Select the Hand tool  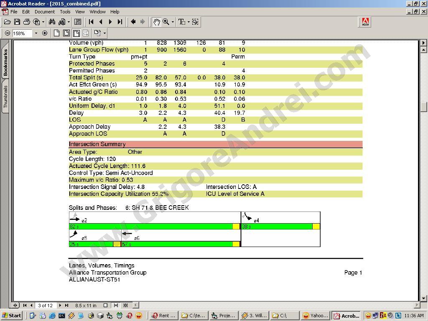coord(156,22)
